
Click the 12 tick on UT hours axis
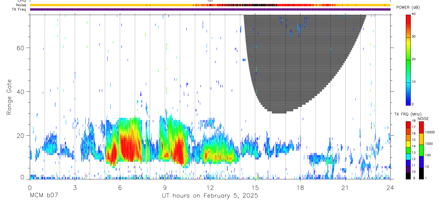point(210,188)
